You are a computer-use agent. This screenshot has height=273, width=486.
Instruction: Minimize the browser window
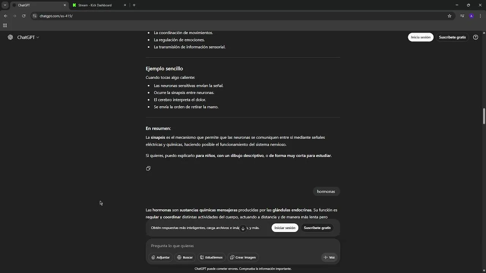coord(457,5)
